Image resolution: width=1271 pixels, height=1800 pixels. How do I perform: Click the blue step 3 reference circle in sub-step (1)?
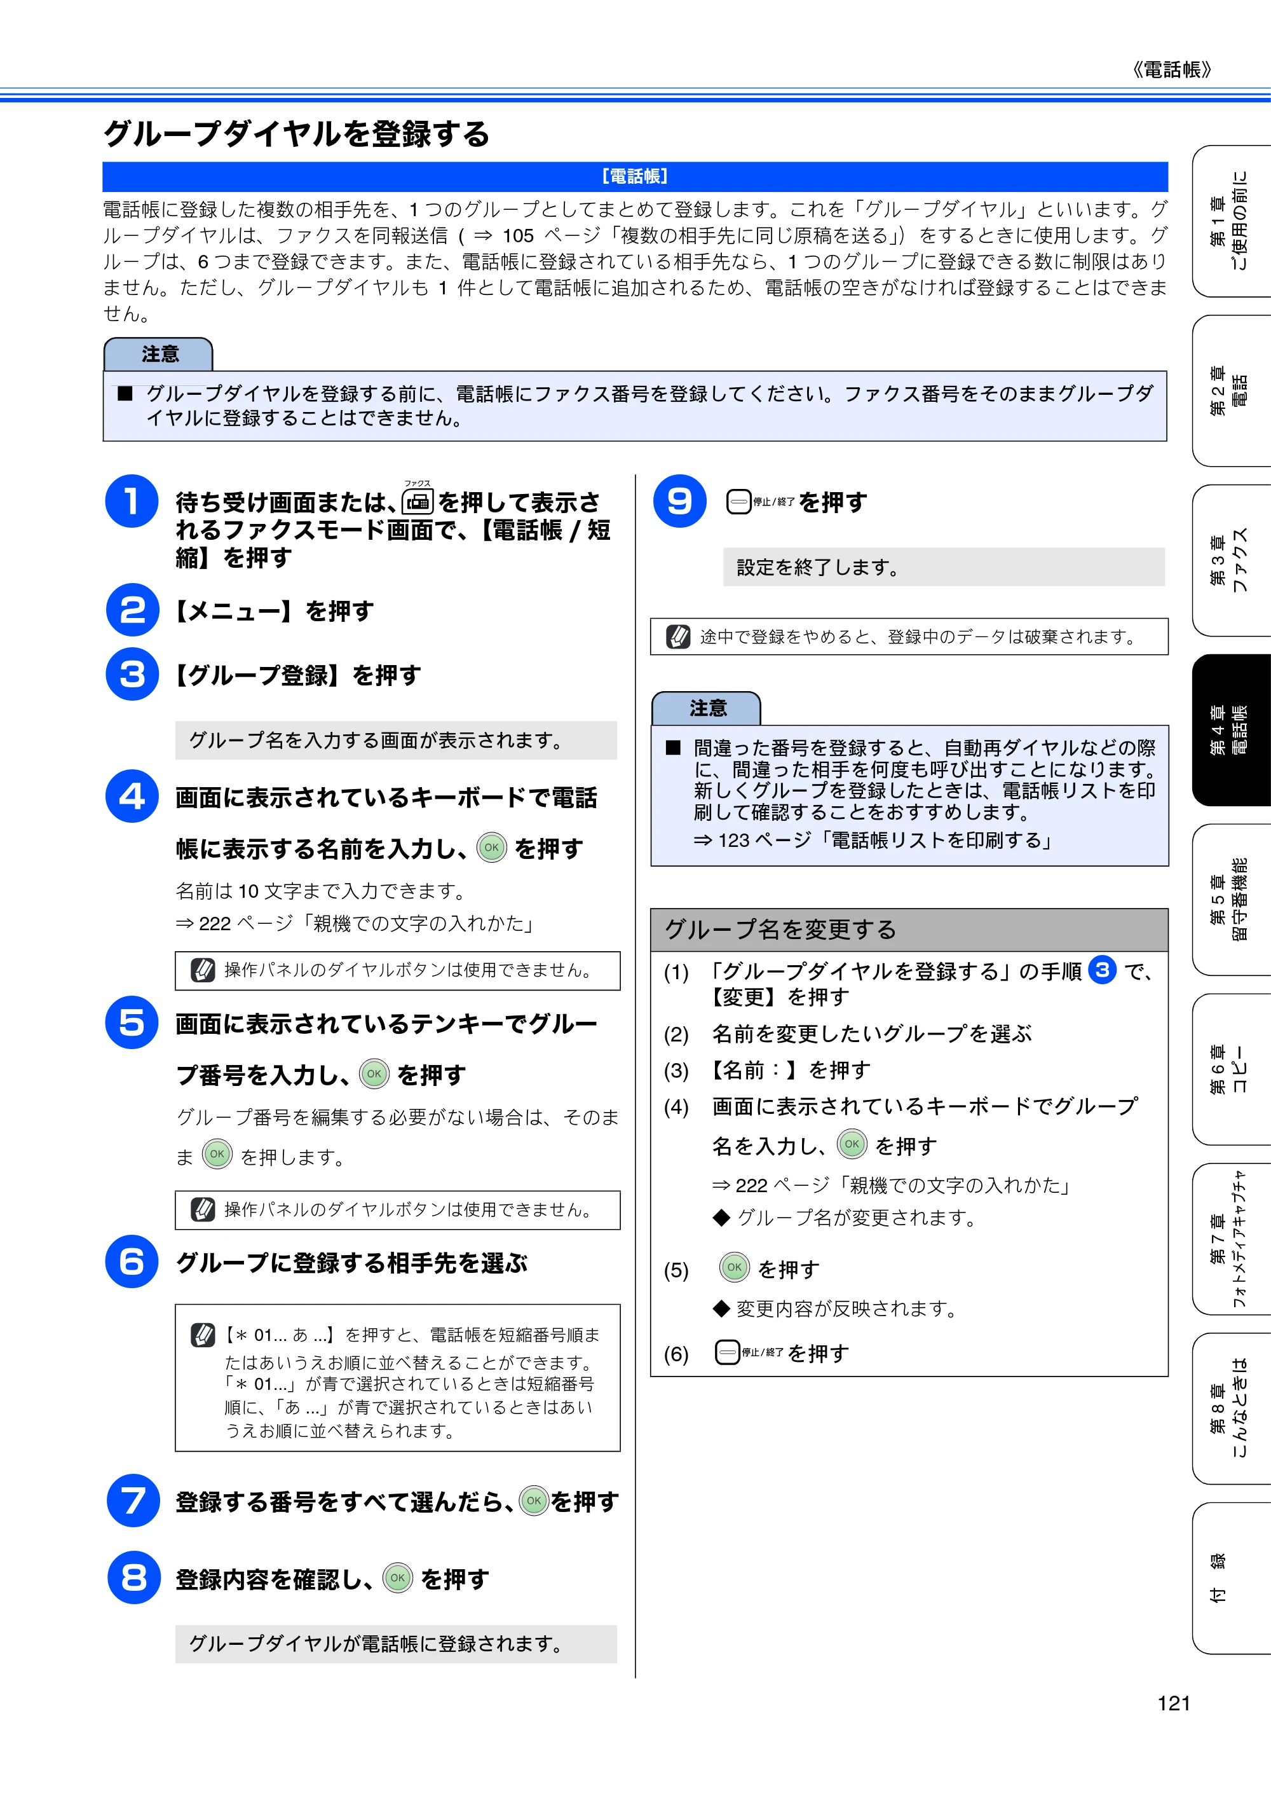pyautogui.click(x=1103, y=970)
